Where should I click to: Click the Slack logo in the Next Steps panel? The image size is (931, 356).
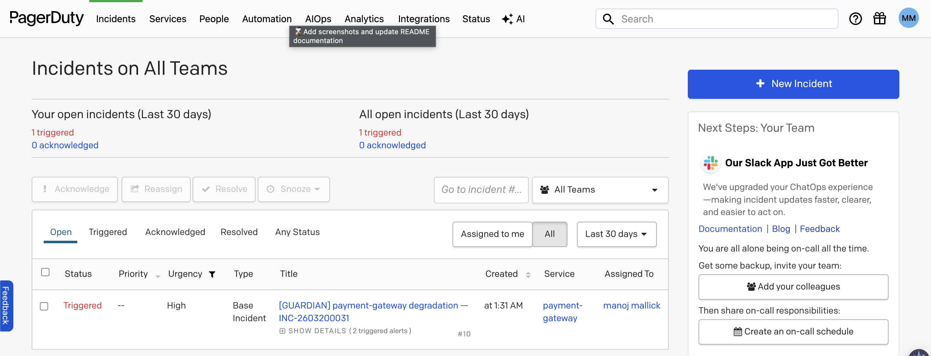[x=710, y=163]
